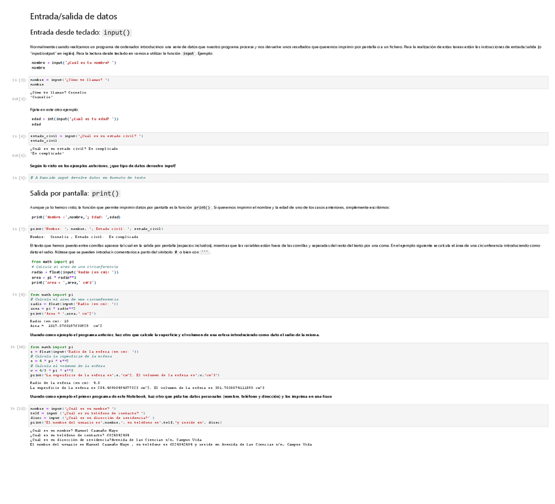Click the paragraph starting 'Aunque ya lo hemos visto'
Viewport: 555px width, 504px height.
click(x=210, y=207)
